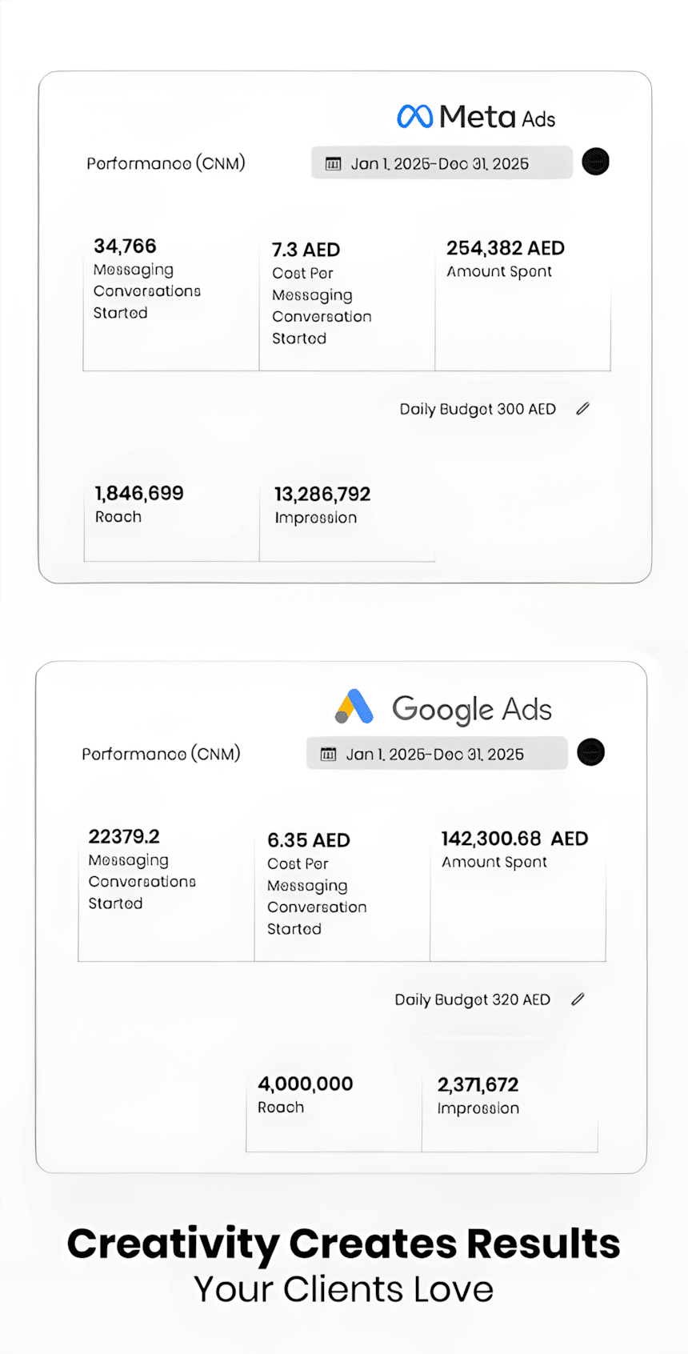
Task: Open the Google Ads date range picker
Action: [437, 754]
